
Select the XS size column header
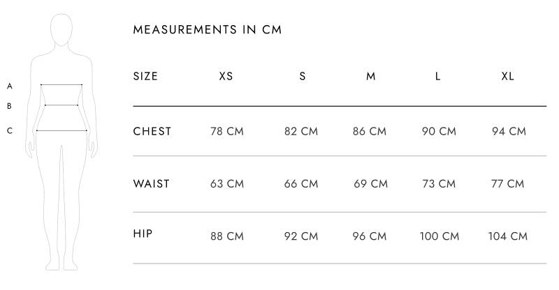coord(226,76)
